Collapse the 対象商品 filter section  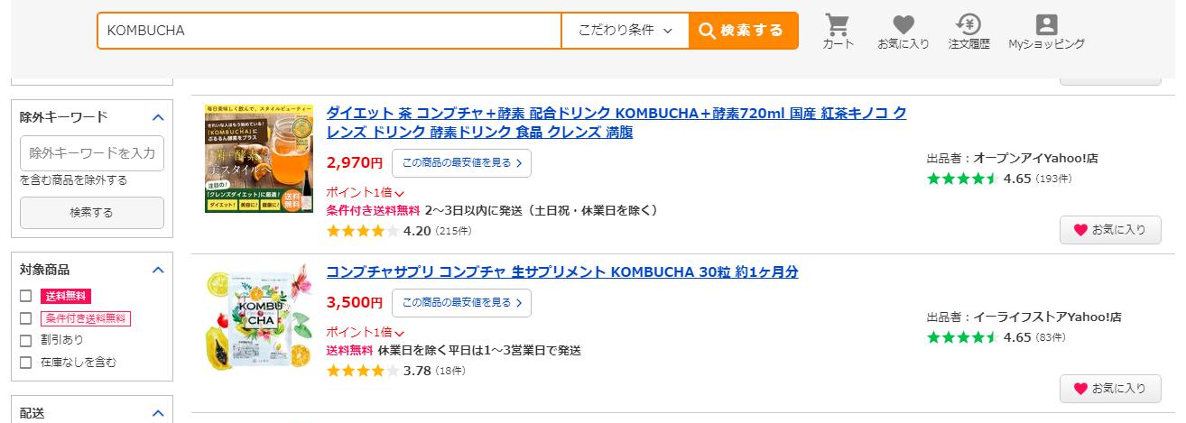tap(158, 270)
